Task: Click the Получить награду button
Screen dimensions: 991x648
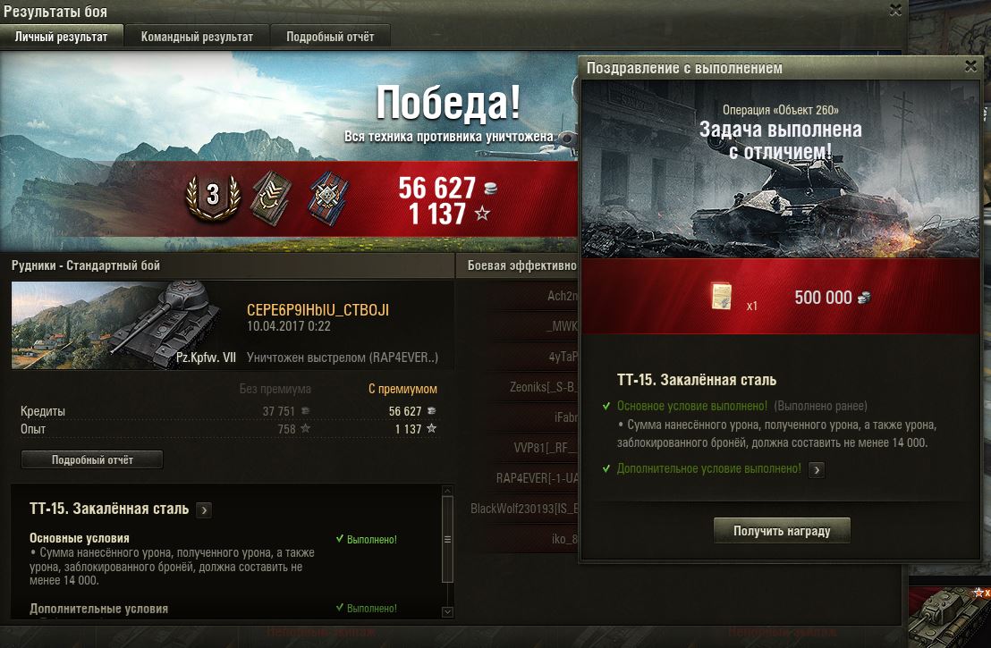Action: [x=782, y=531]
